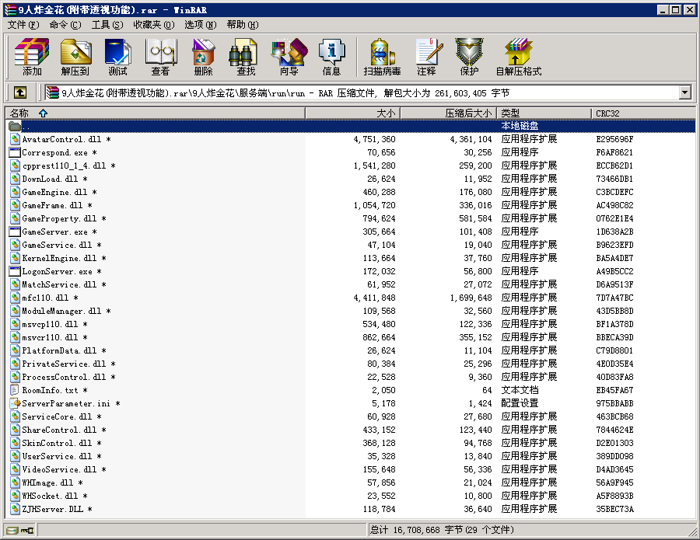Start the virus scan (扫描病毒) tool
700x540 pixels.
point(382,57)
